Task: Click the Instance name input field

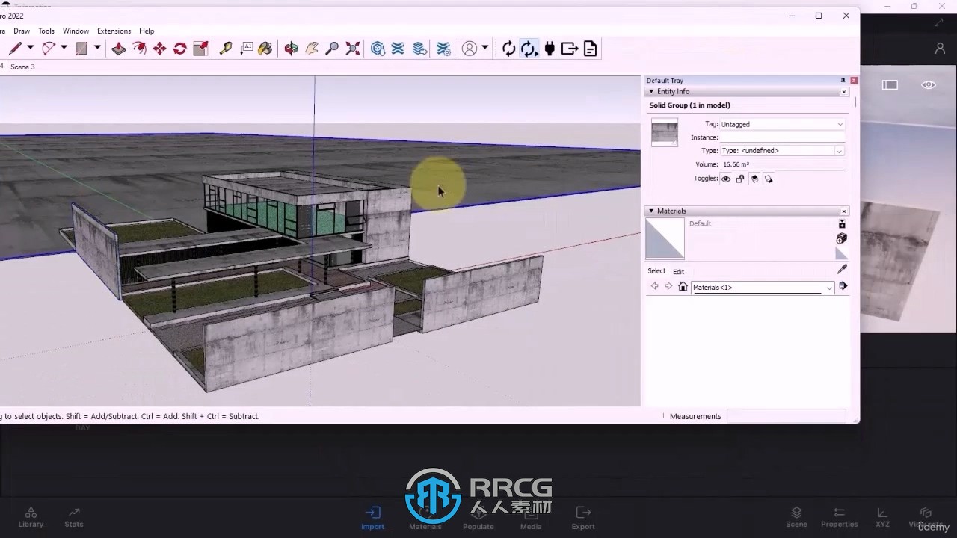Action: (x=782, y=137)
